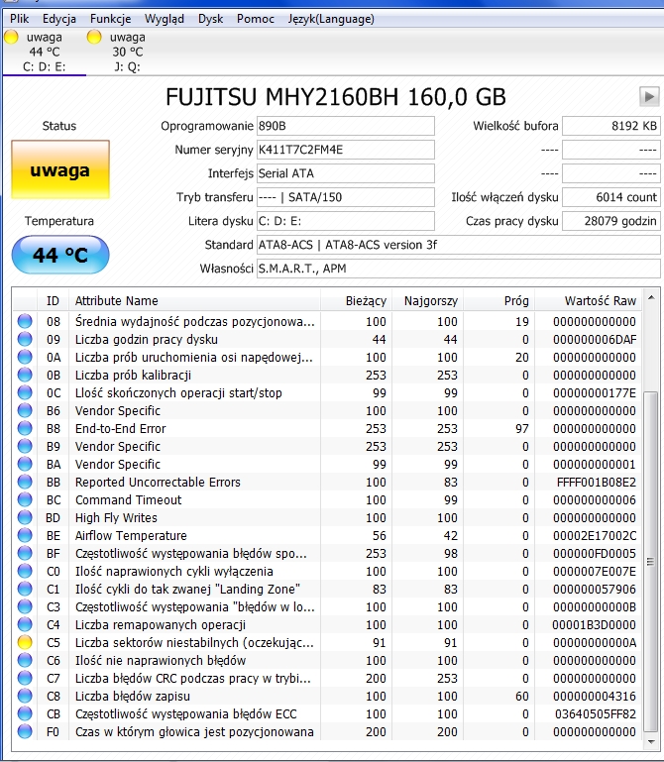Click the Wartość Raw column header
Viewport: 664px width, 762px height.
[x=588, y=301]
